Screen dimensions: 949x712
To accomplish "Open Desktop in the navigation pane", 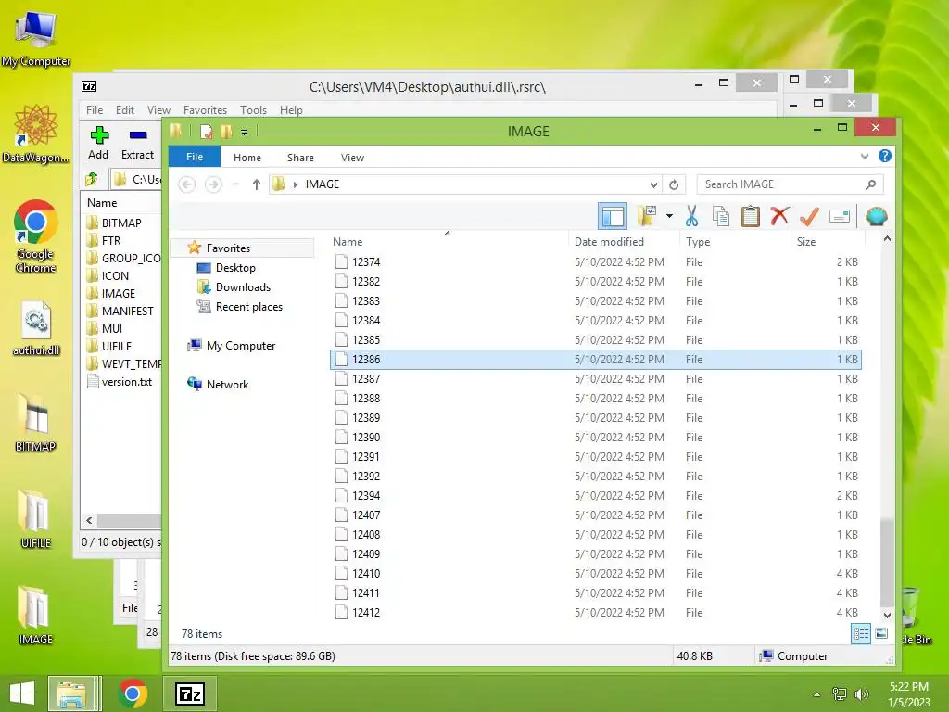I will [x=235, y=268].
